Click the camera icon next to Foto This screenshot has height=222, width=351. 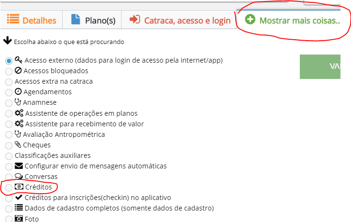point(19,219)
